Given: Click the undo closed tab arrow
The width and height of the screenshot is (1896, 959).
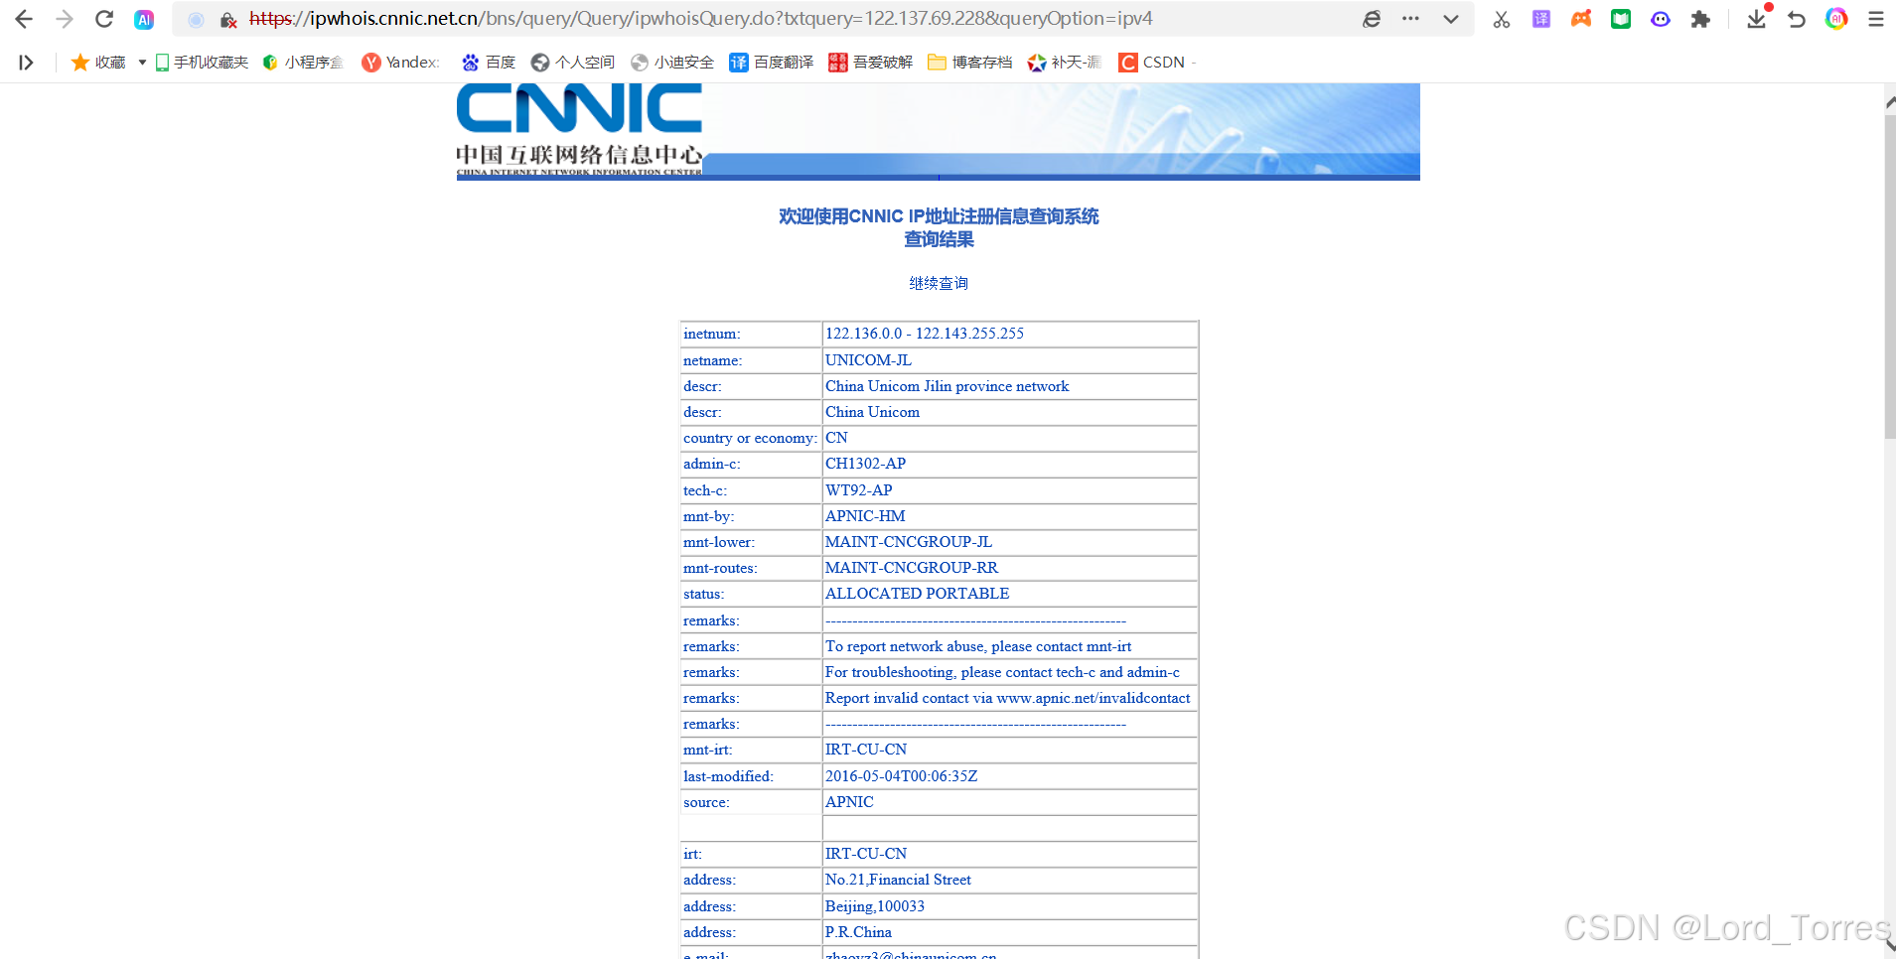Looking at the screenshot, I should coord(1797,19).
